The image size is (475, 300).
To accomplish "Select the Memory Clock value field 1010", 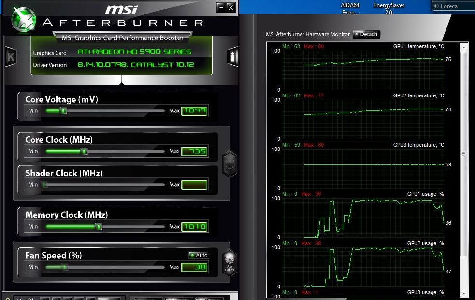I will (x=194, y=227).
